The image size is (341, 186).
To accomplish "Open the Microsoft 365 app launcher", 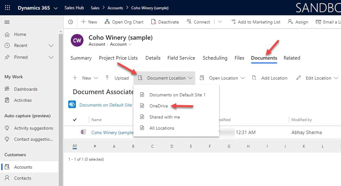I will pos(7,7).
